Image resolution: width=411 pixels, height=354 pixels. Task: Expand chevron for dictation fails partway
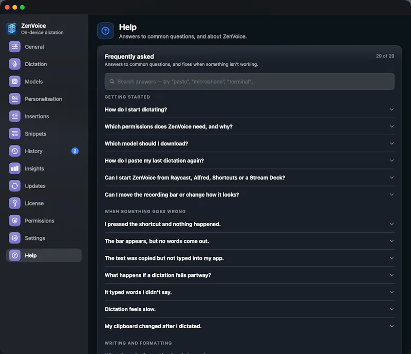pyautogui.click(x=391, y=275)
